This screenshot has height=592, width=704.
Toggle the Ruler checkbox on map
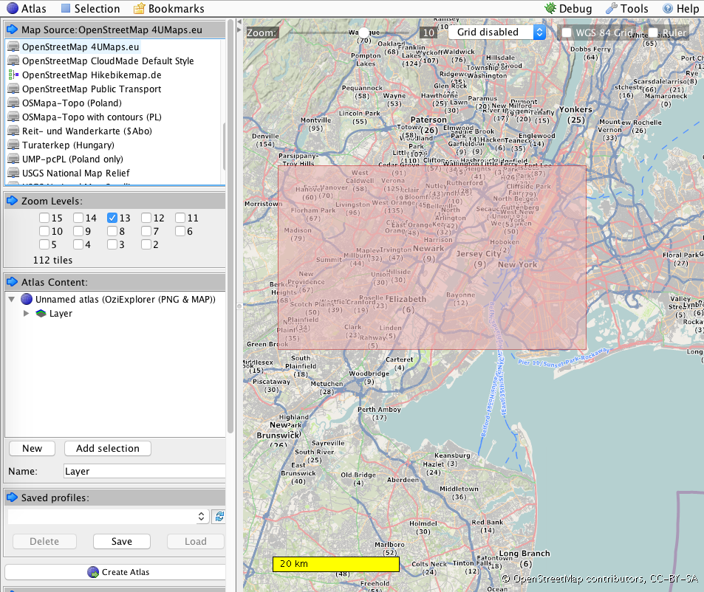click(x=653, y=32)
